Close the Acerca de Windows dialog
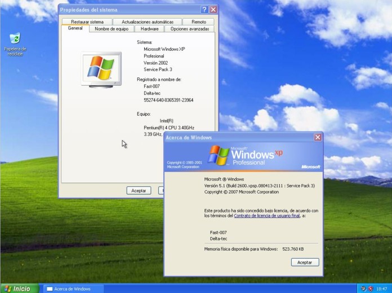This screenshot has width=392, height=293. coord(318,137)
